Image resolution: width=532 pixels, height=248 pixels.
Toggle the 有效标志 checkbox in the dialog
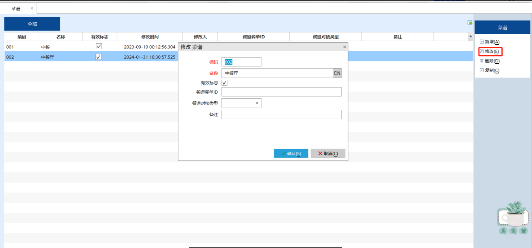225,83
